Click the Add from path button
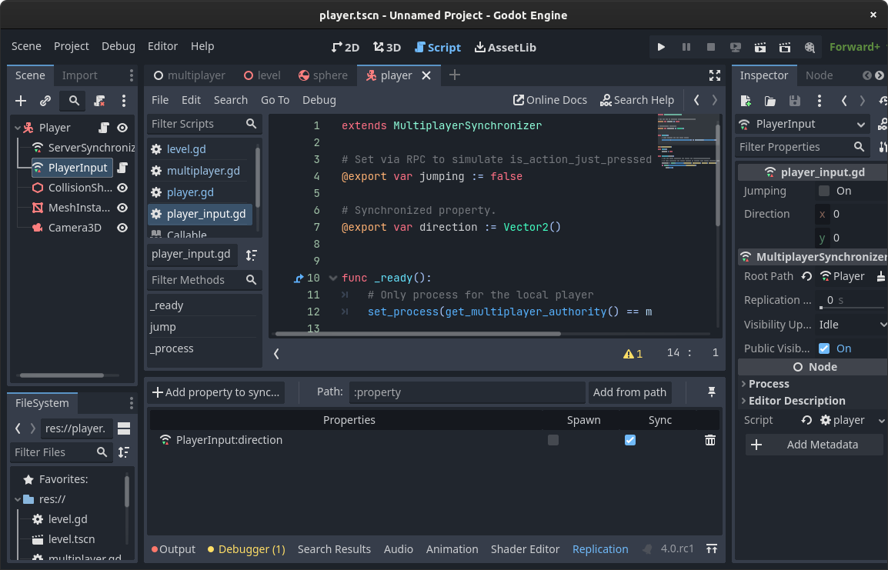Image resolution: width=888 pixels, height=570 pixels. click(629, 392)
